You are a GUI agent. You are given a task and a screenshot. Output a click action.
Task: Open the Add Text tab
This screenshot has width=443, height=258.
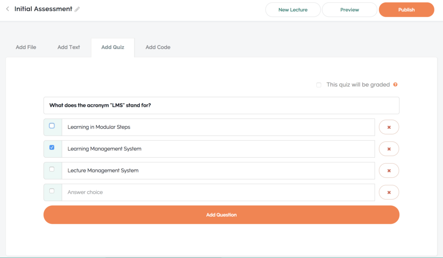coord(69,47)
